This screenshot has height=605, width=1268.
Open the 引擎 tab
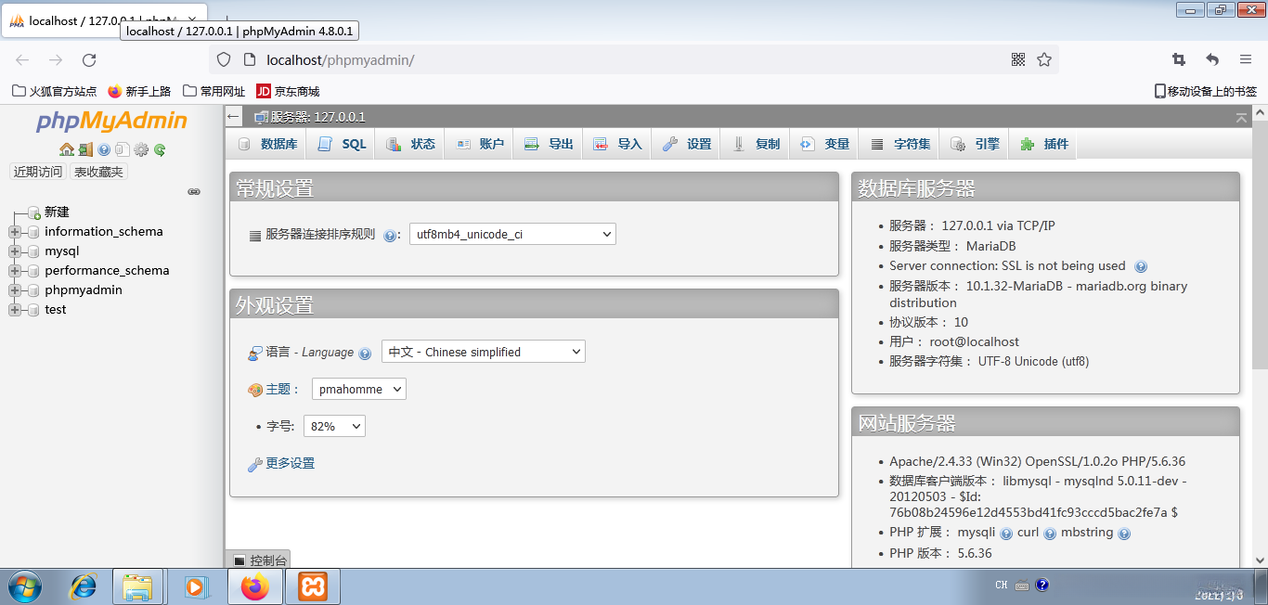click(x=975, y=144)
